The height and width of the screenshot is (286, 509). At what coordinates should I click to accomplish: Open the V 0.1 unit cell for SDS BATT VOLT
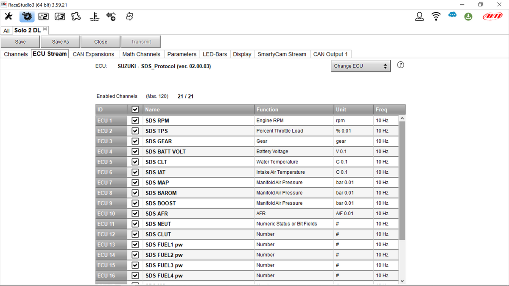coord(353,151)
